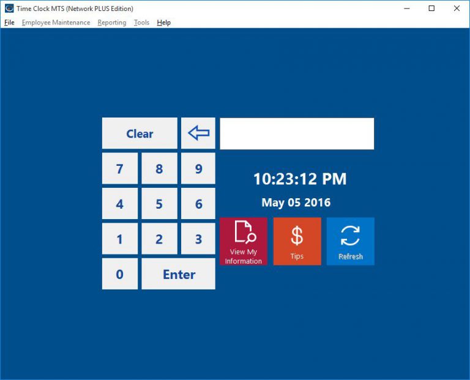The image size is (470, 380).
Task: Tap keypad digit 3
Action: pos(198,239)
